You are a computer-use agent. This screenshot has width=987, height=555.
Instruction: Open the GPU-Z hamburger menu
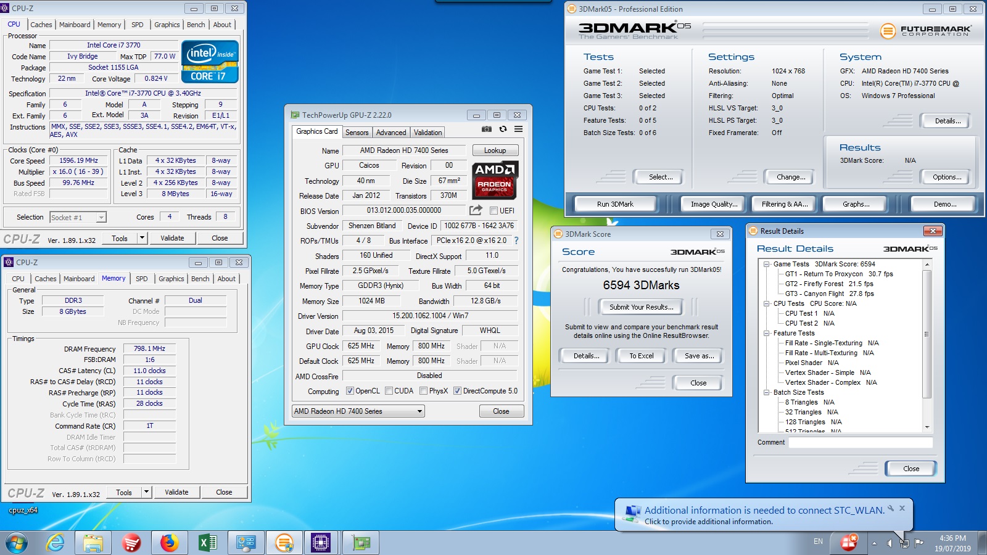pos(519,129)
